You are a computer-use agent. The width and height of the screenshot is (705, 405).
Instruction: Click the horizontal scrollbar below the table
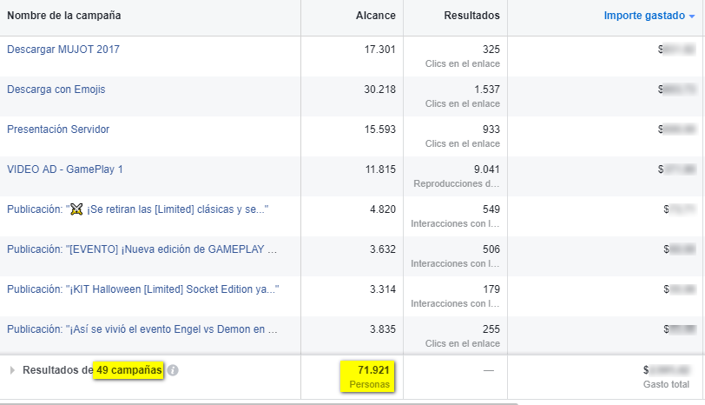tap(259, 402)
